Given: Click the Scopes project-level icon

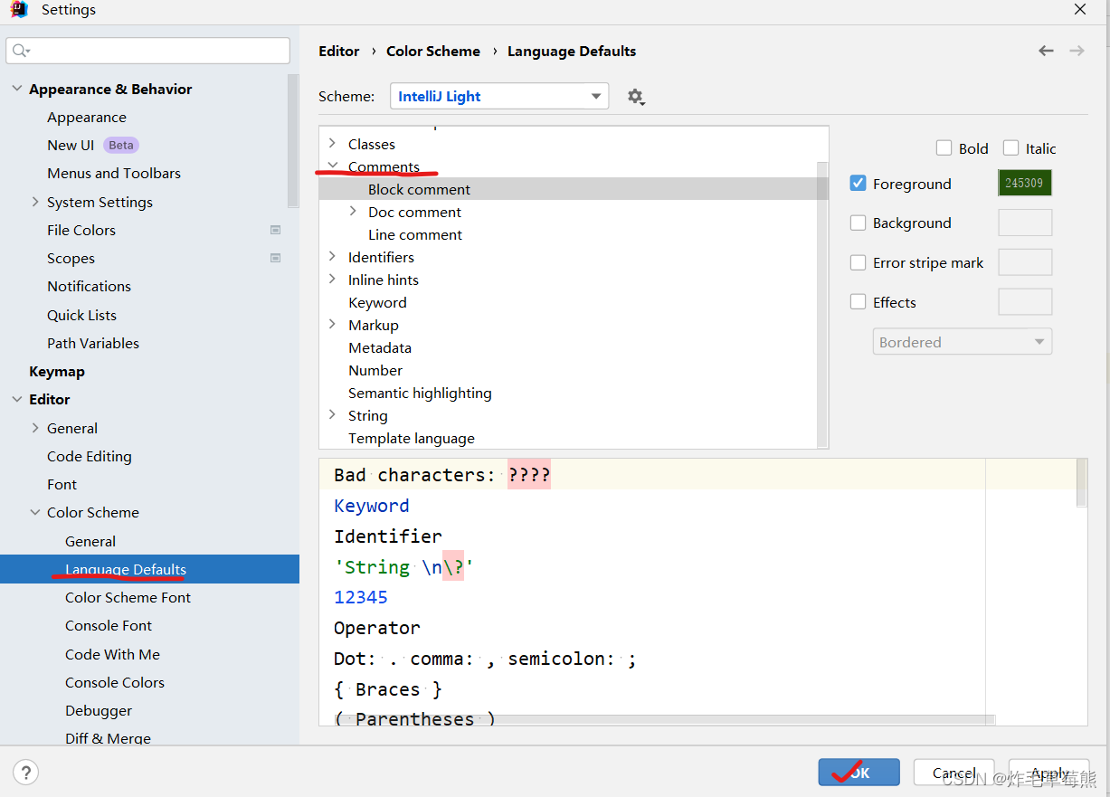Looking at the screenshot, I should (276, 258).
